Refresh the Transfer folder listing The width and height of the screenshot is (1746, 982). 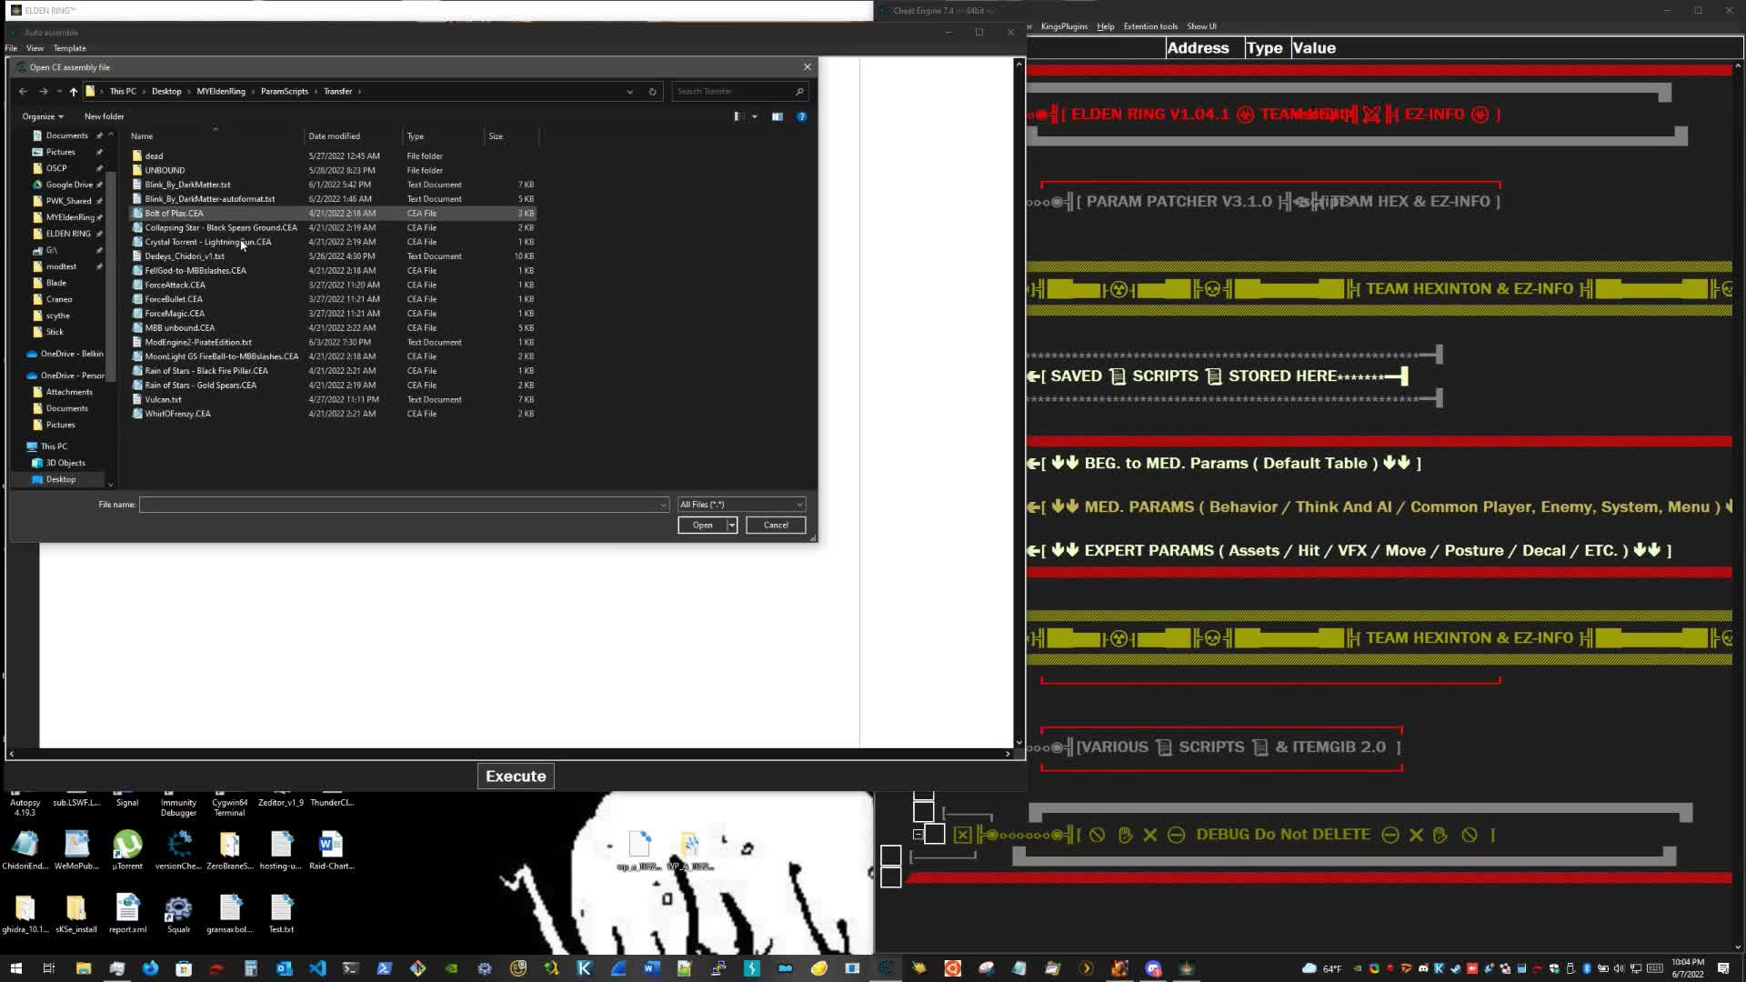(653, 91)
